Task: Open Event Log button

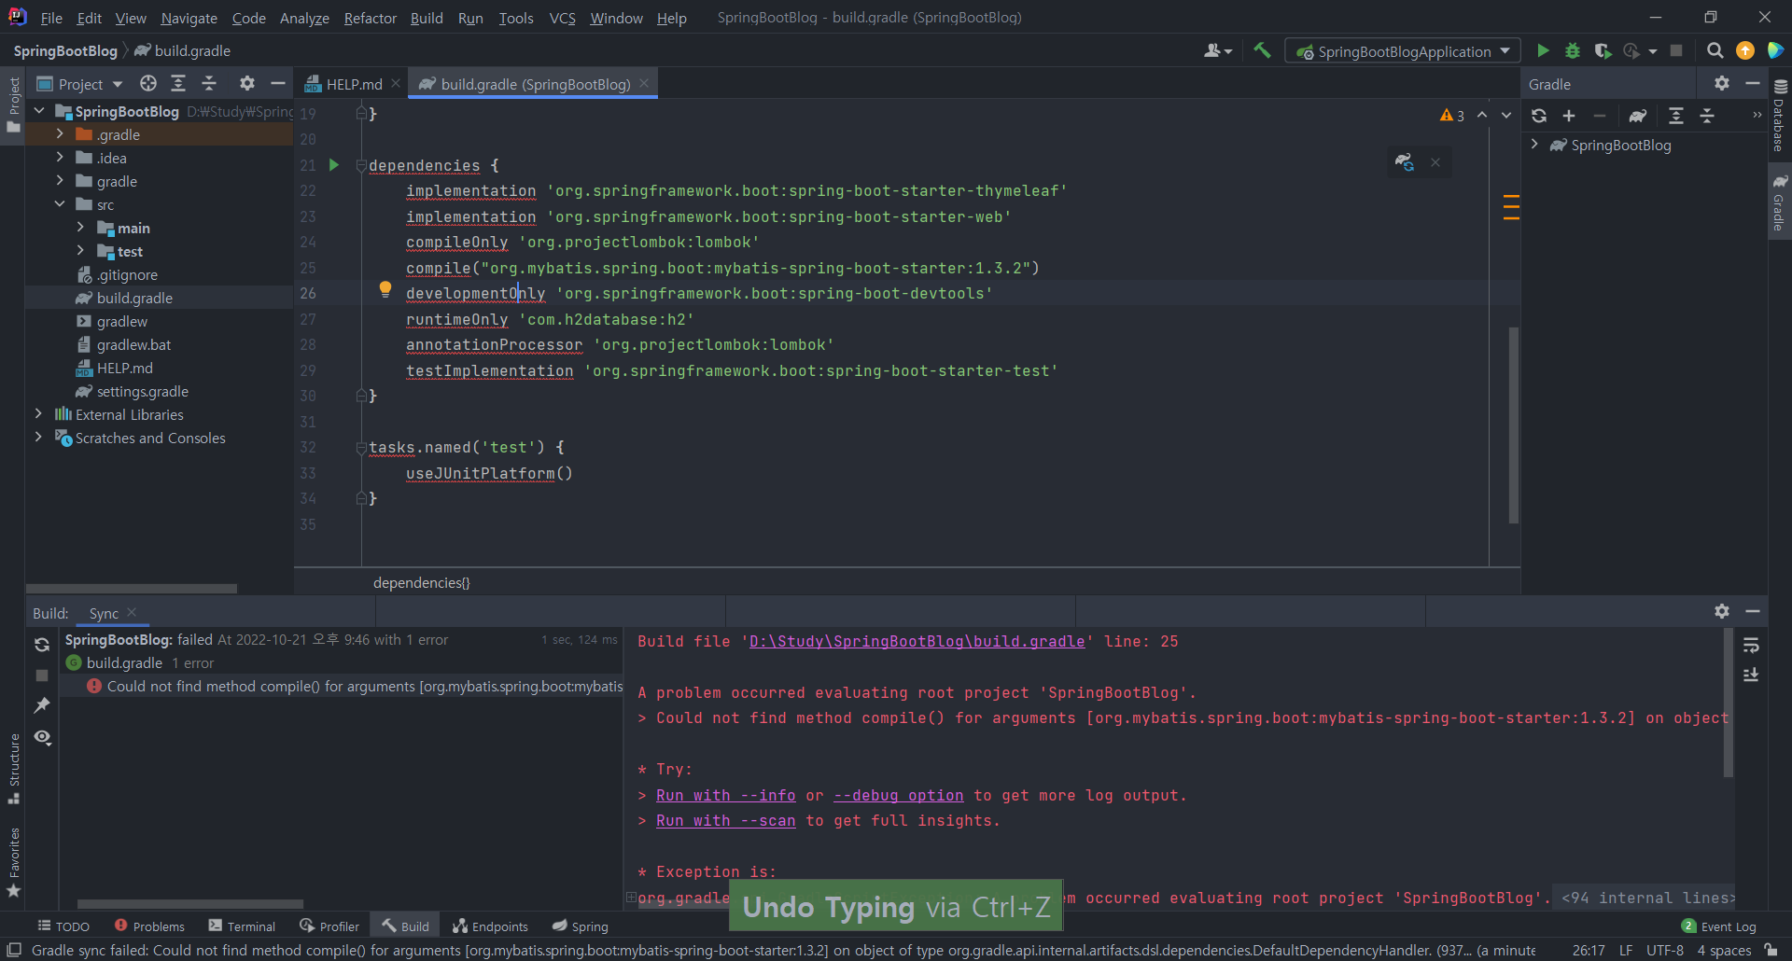Action: pos(1718,926)
